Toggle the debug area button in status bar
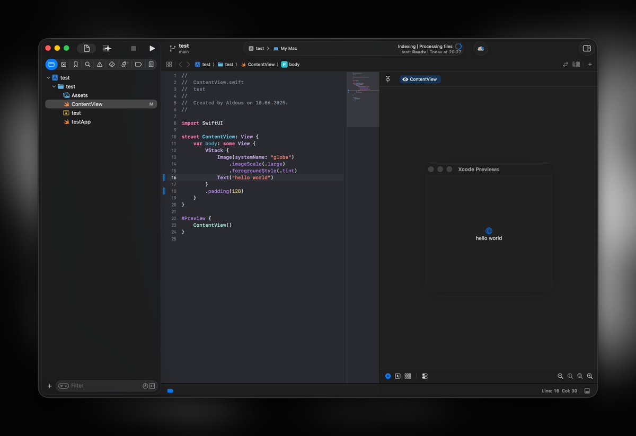 (x=587, y=391)
